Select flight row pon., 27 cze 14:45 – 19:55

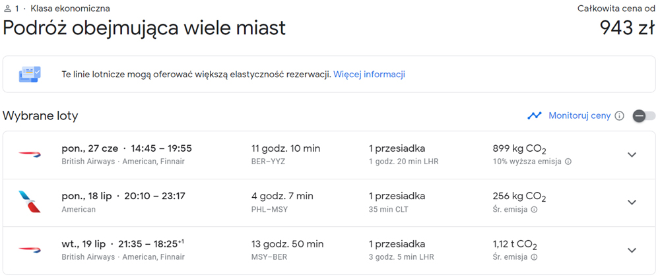329,155
